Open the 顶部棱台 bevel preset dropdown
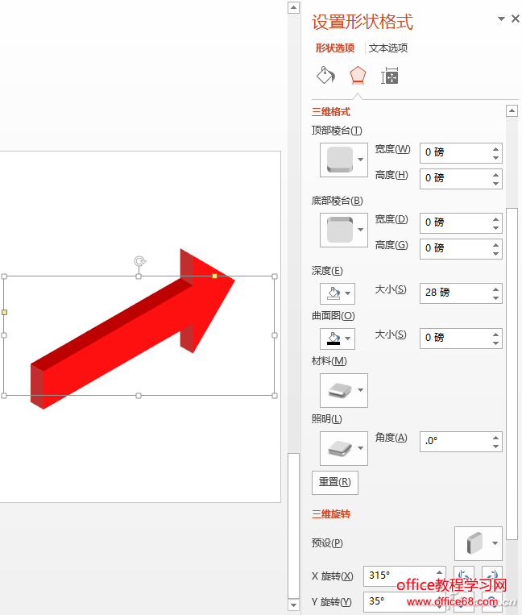522x615 pixels. 344,160
